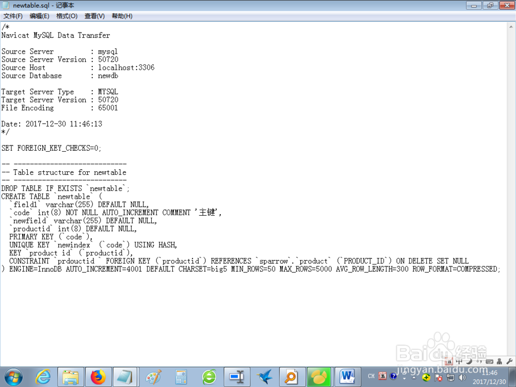The height and width of the screenshot is (387, 516).
Task: Open the network tray icon
Action: 450,378
